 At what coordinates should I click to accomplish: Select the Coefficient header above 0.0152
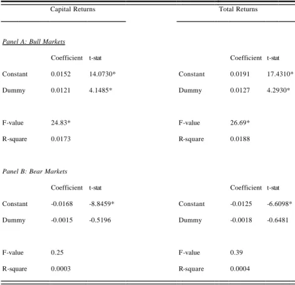[x=67, y=58]
